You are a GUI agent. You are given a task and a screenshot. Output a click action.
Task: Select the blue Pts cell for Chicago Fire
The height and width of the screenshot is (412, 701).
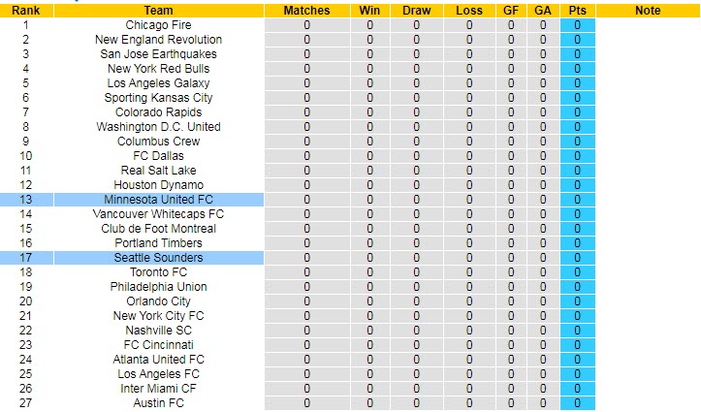click(x=578, y=25)
